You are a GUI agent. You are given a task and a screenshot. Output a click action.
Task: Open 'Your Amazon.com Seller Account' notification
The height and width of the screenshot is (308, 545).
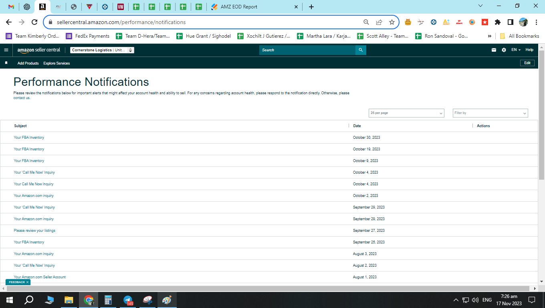pos(40,277)
